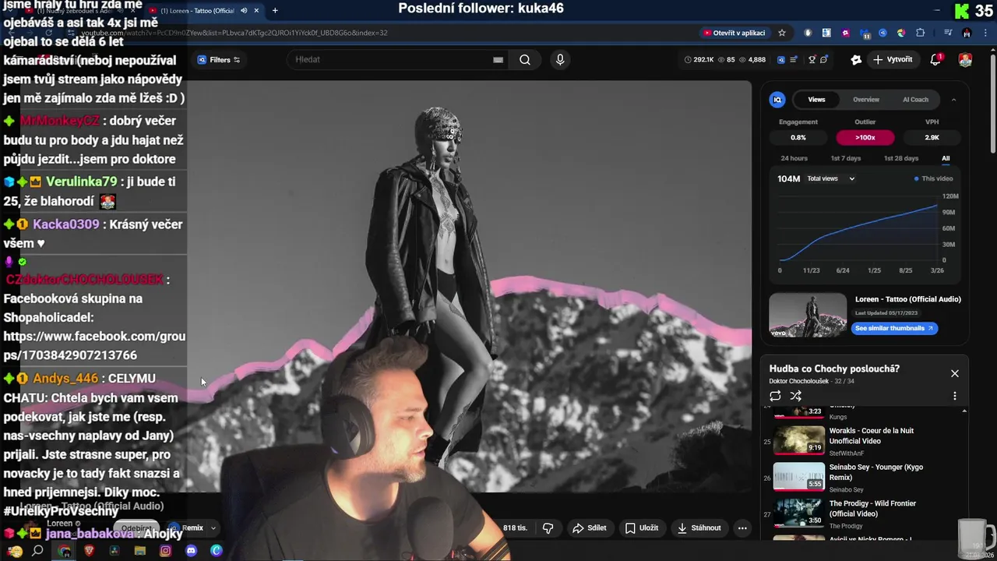Select the 24 hours range
Screen dimensions: 997x561
coord(794,158)
